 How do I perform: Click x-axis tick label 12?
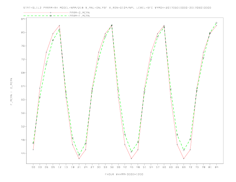60,167
